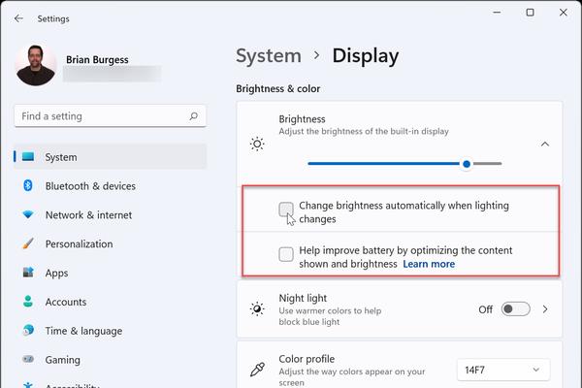This screenshot has width=582, height=388.
Task: Enable change brightness automatically checkbox
Action: pyautogui.click(x=286, y=210)
